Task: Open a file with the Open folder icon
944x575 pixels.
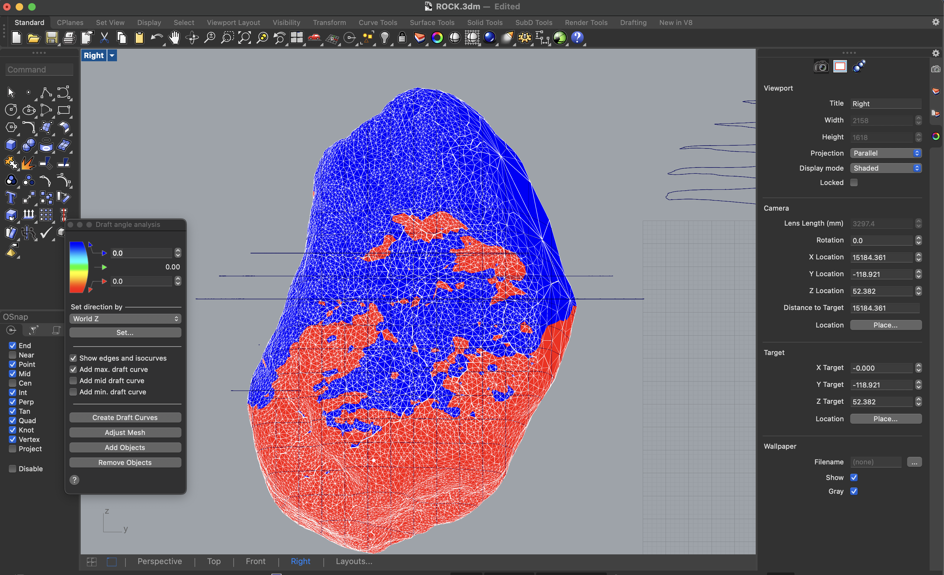Action: pos(34,38)
